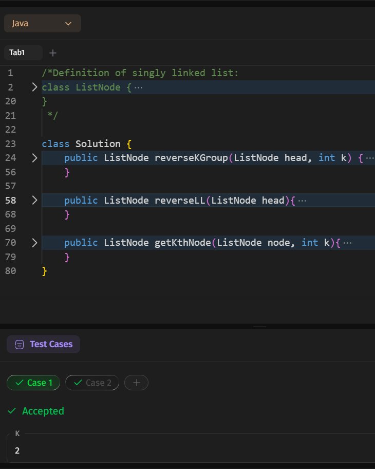Switch to the Tab1 editor tab

[x=23, y=52]
